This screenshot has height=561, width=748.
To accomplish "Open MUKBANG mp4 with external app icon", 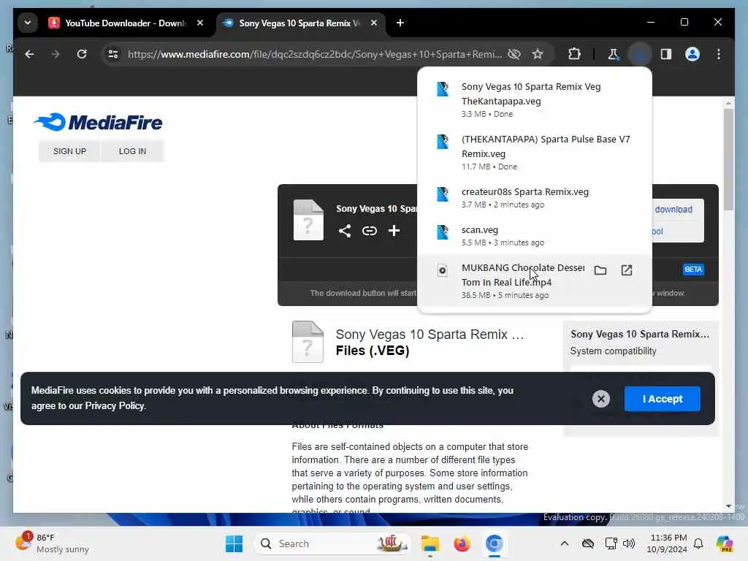I will (x=626, y=270).
